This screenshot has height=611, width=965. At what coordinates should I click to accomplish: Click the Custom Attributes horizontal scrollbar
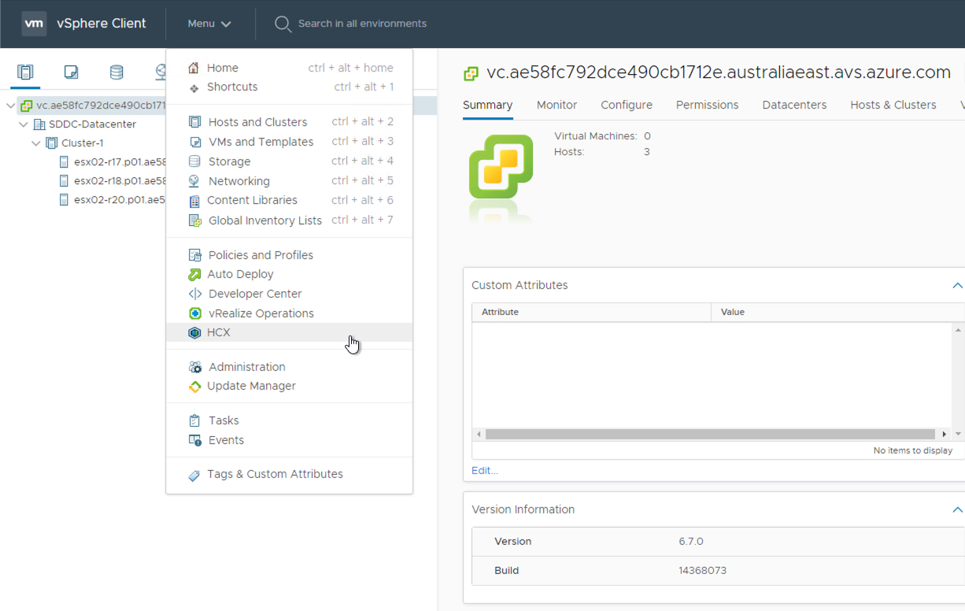point(710,434)
